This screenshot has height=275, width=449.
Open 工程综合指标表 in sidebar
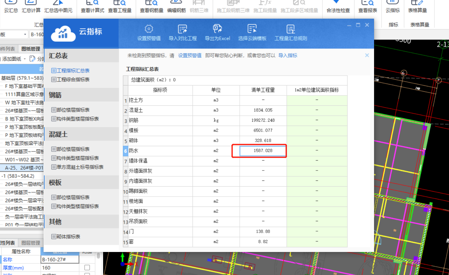[71, 80]
